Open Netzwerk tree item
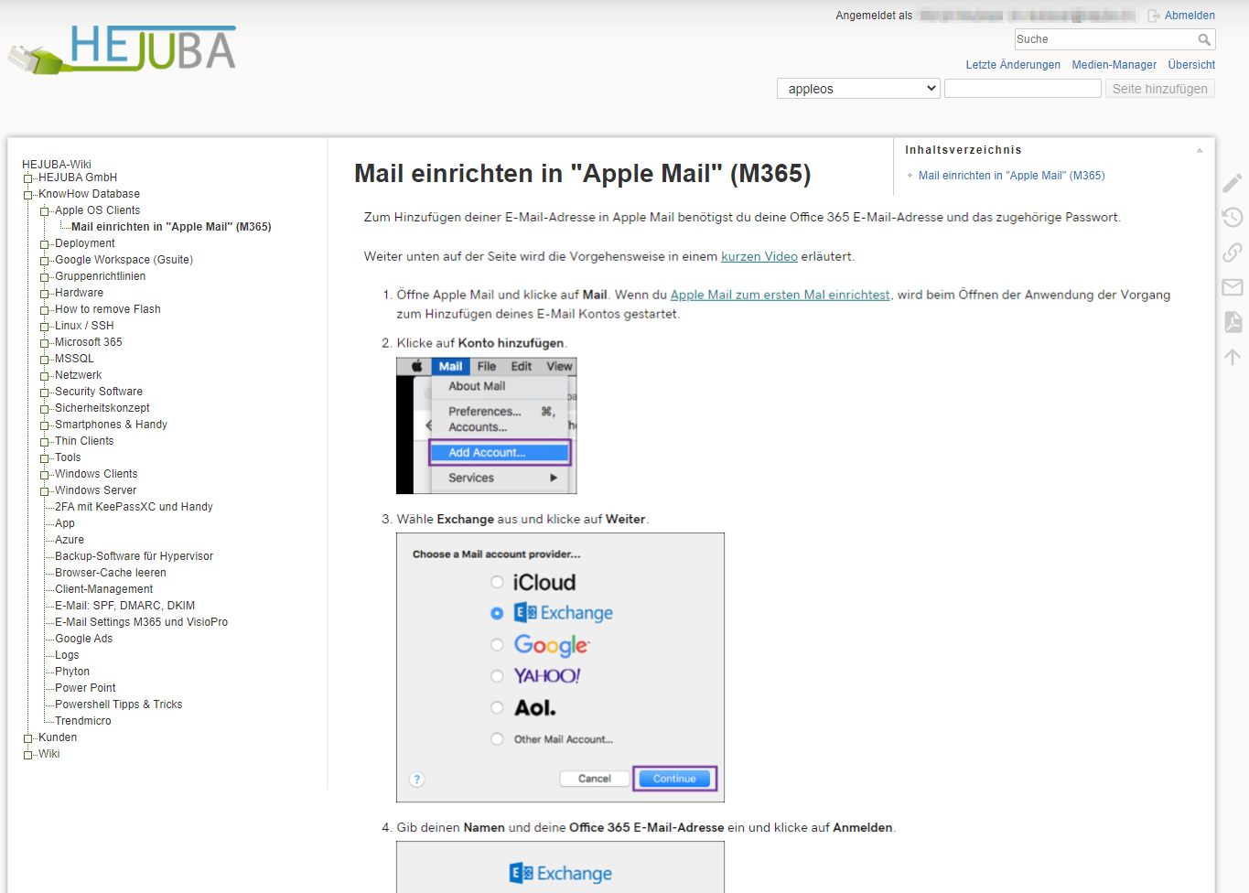The image size is (1249, 893). pos(78,375)
